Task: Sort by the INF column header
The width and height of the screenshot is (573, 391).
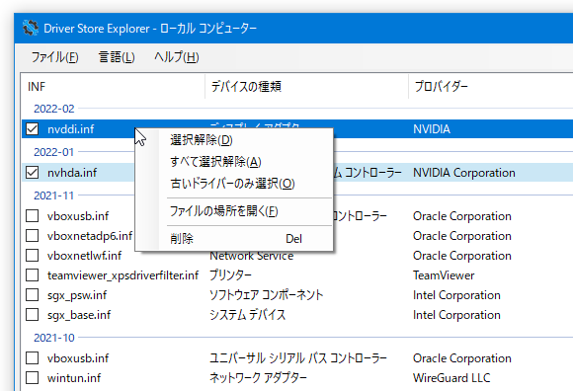Action: [x=113, y=87]
